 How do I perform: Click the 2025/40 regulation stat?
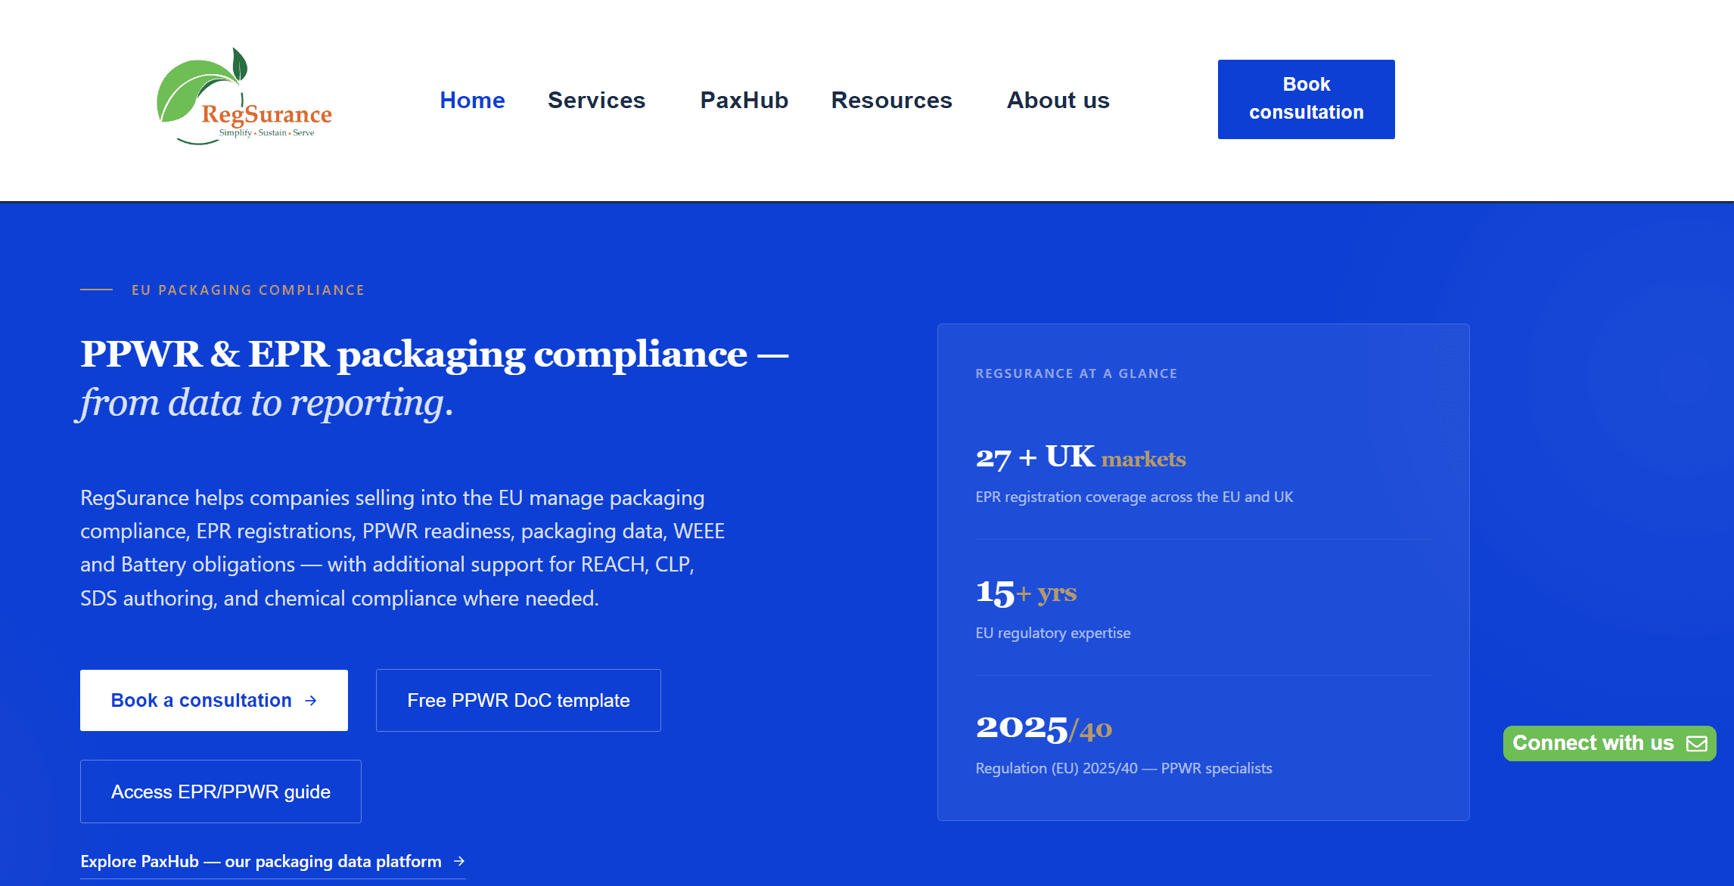[1044, 728]
